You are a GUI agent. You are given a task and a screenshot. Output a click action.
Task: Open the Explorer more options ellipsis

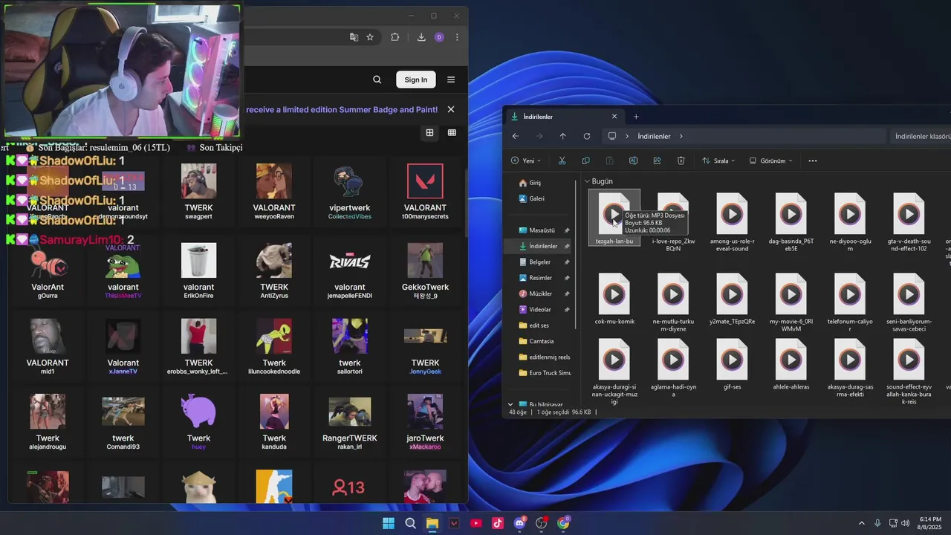point(812,160)
